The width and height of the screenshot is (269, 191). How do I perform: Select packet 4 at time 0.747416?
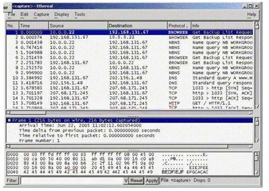(130, 47)
